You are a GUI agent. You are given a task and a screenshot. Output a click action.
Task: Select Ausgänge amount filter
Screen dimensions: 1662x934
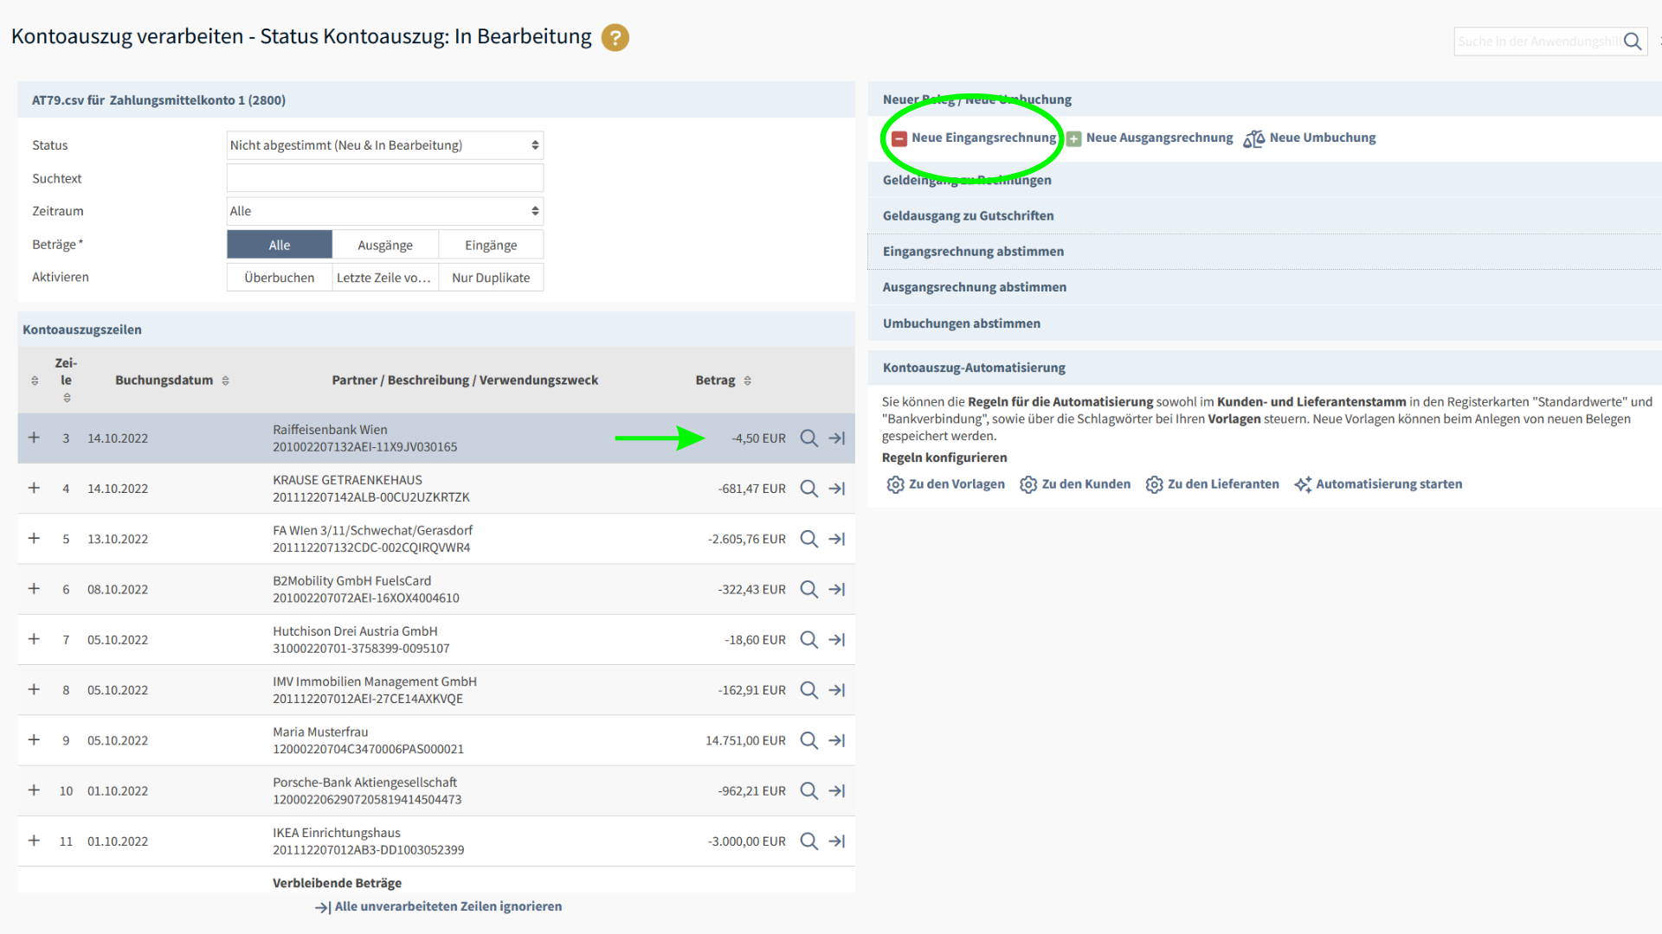coord(385,245)
